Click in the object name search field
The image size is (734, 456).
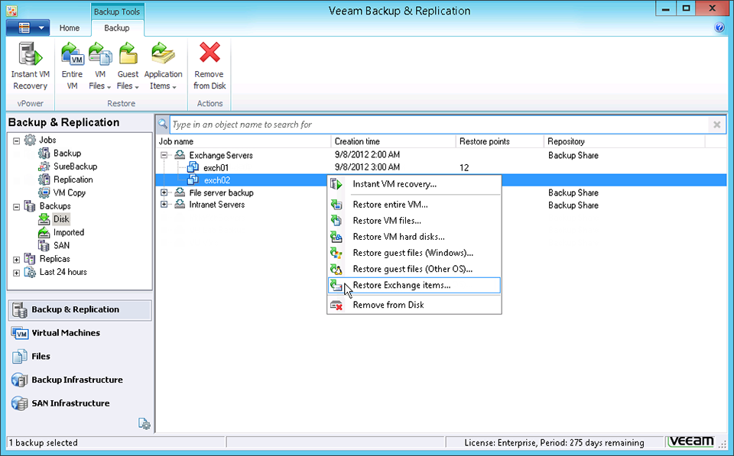(x=439, y=125)
